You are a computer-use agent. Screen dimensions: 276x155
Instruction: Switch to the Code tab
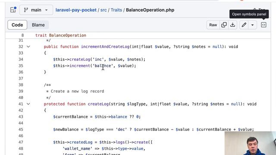(17, 25)
